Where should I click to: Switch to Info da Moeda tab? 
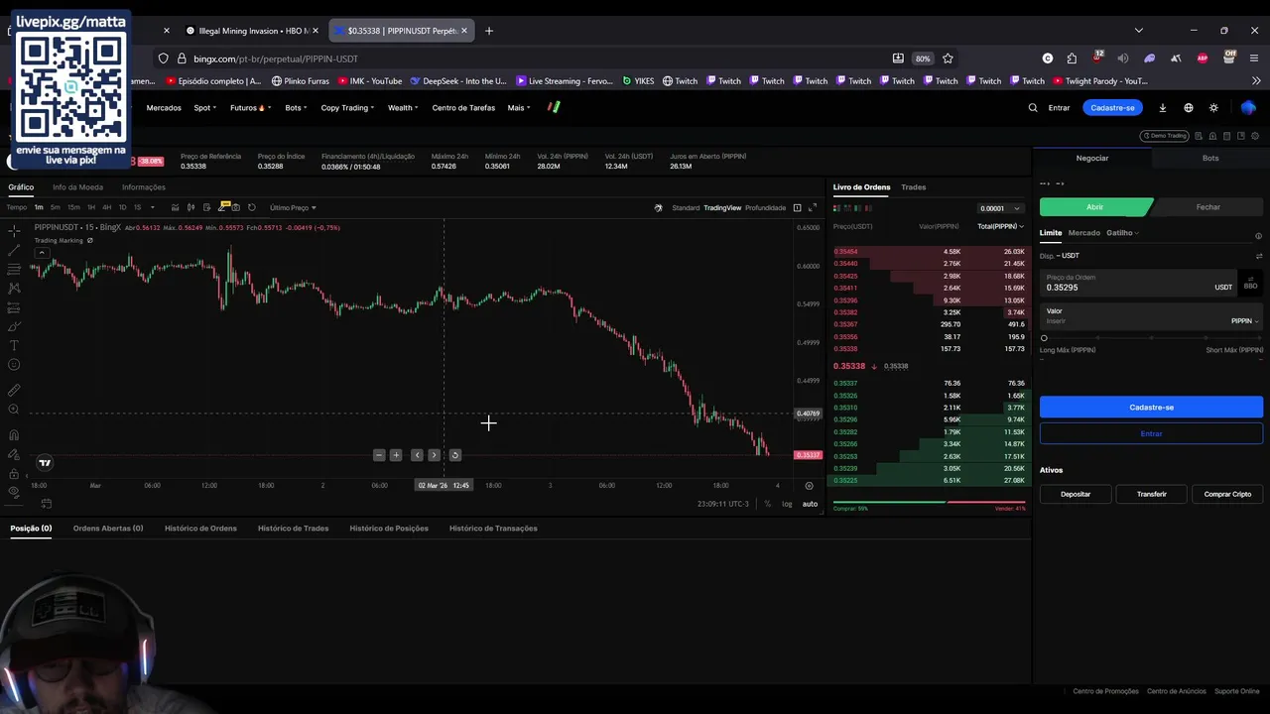[77, 187]
